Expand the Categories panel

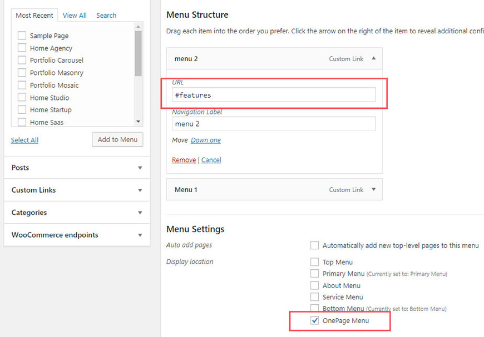140,213
